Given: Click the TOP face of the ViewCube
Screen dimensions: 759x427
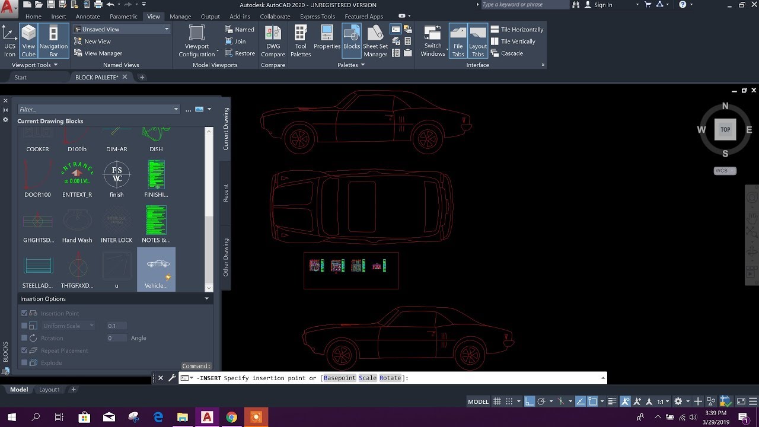Looking at the screenshot, I should [x=725, y=129].
